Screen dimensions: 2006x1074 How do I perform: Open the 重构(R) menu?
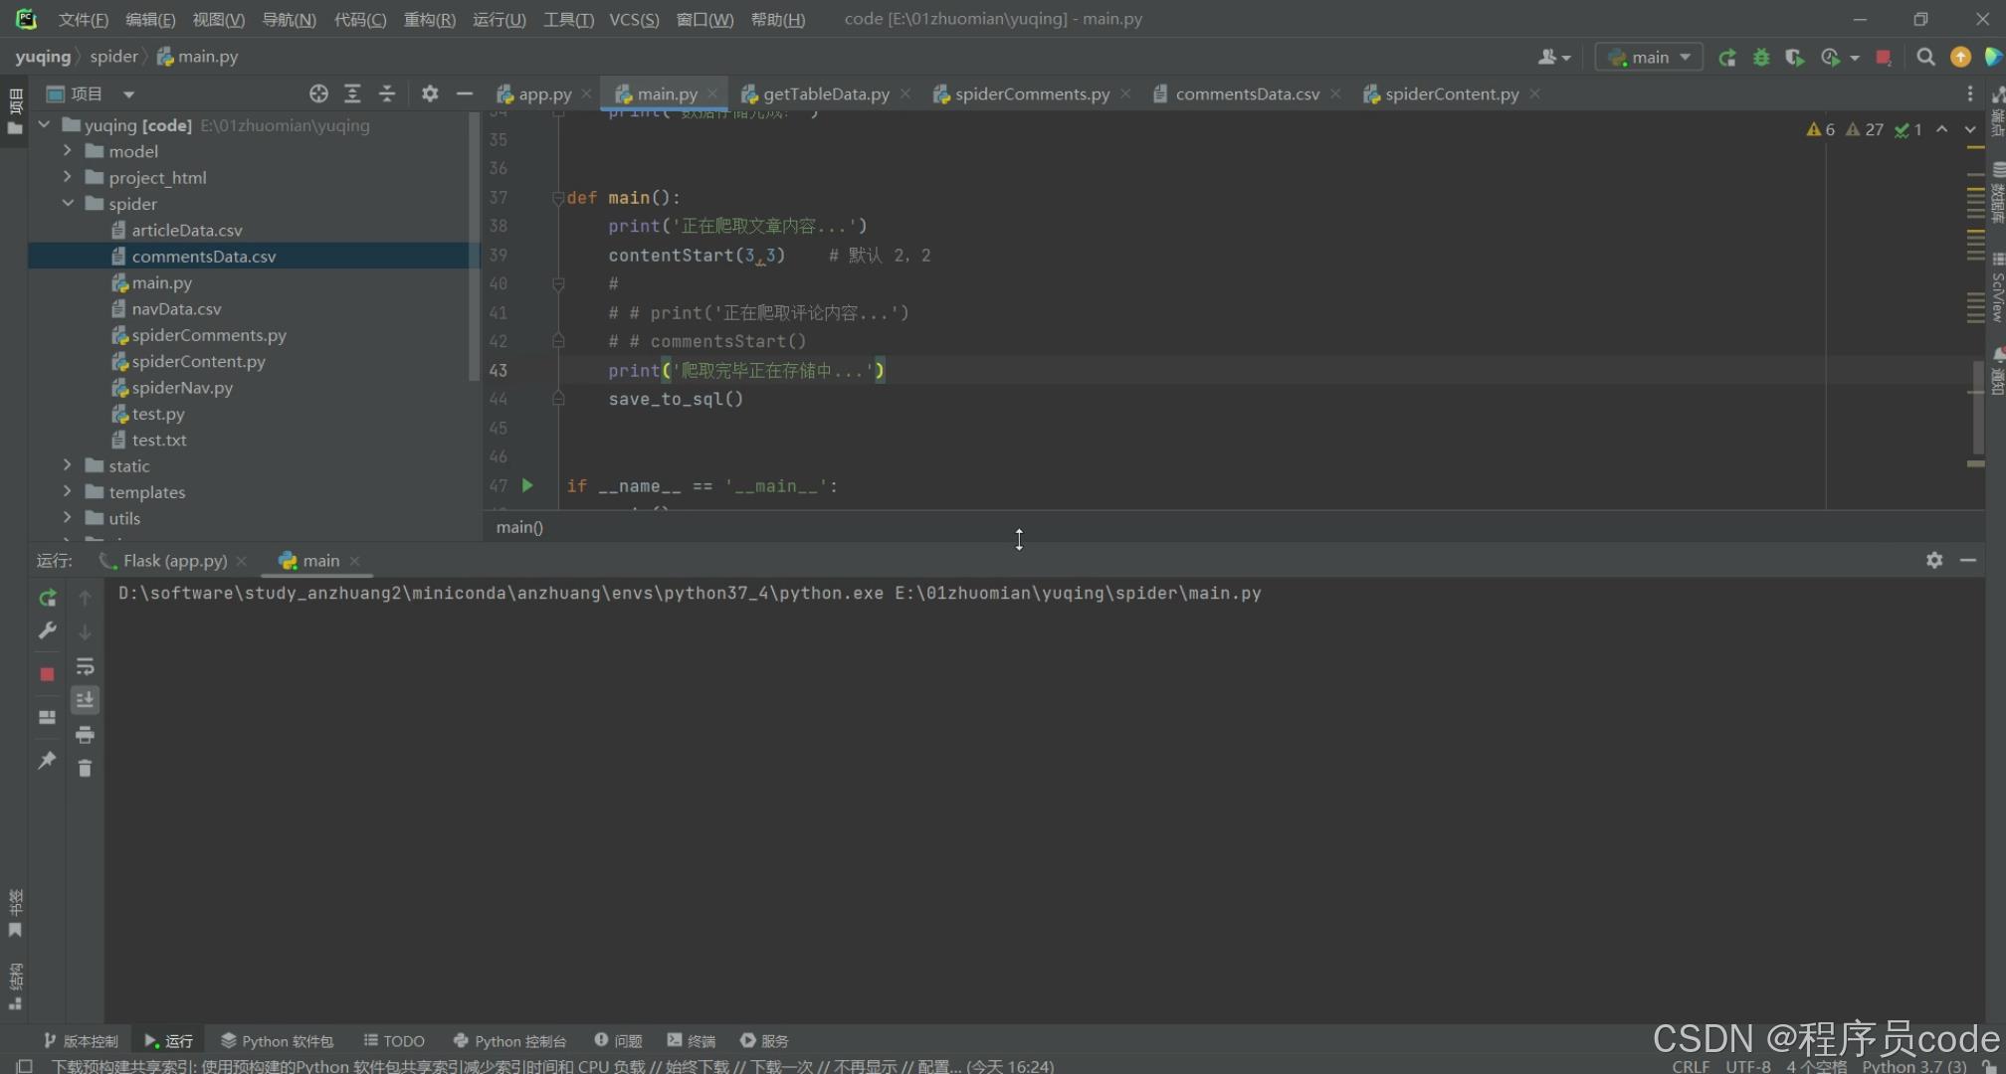(429, 19)
